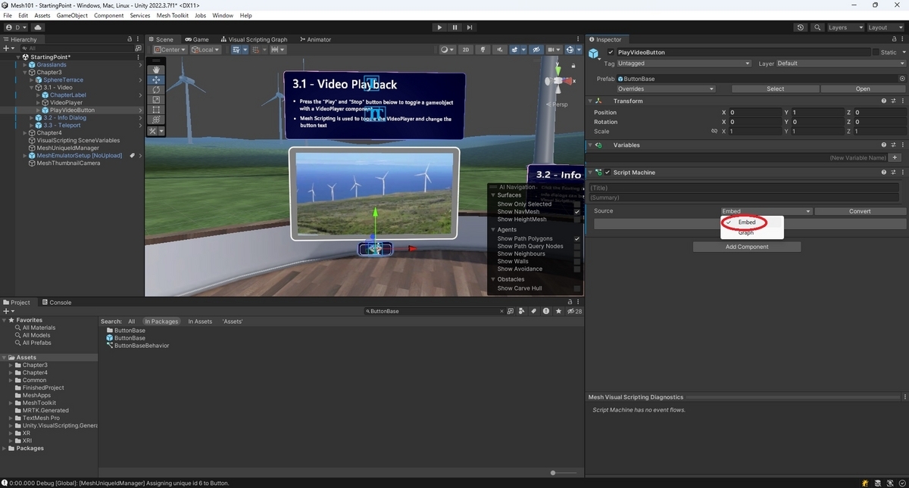The image size is (909, 488).
Task: Click the prefab Open button
Action: 863,89
